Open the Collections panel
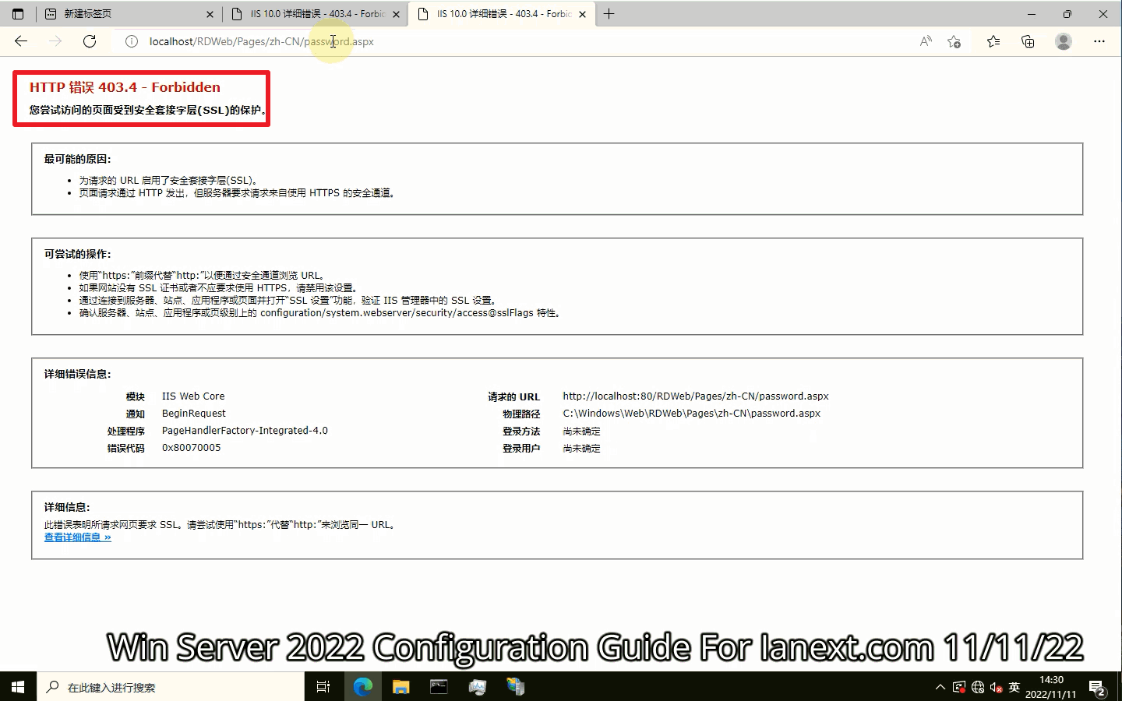This screenshot has width=1122, height=701. click(1028, 41)
